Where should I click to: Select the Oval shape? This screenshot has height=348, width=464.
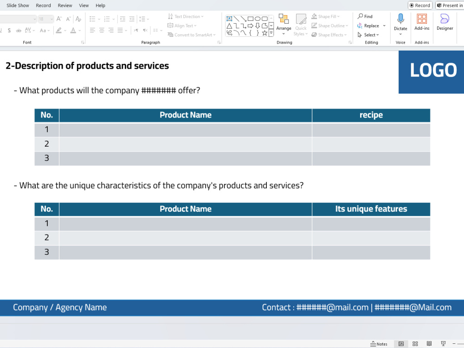258,19
